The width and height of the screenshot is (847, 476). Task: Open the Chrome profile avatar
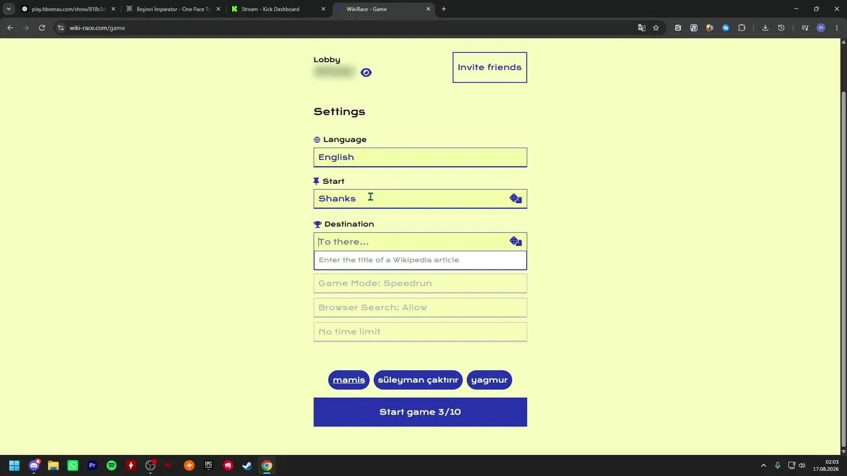point(821,28)
